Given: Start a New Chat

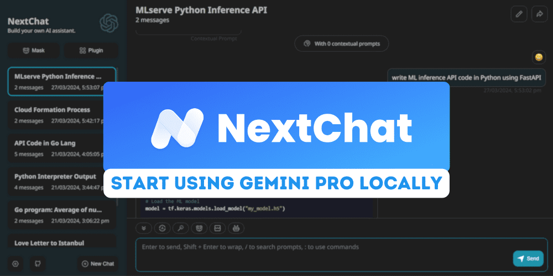Looking at the screenshot, I should [x=98, y=263].
